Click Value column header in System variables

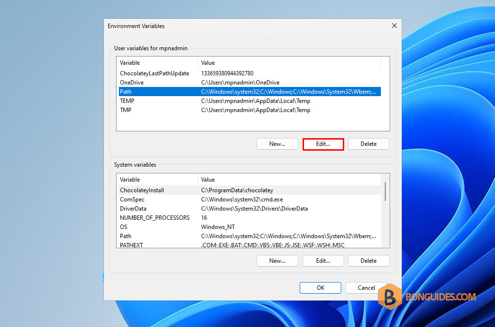[289, 179]
